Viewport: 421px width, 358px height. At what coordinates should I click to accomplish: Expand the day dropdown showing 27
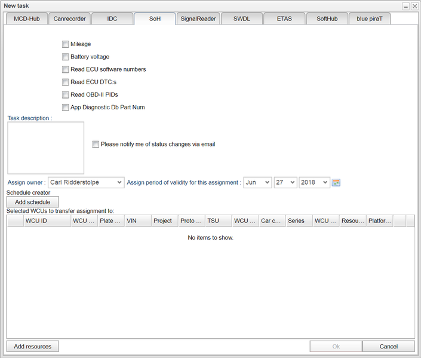285,182
